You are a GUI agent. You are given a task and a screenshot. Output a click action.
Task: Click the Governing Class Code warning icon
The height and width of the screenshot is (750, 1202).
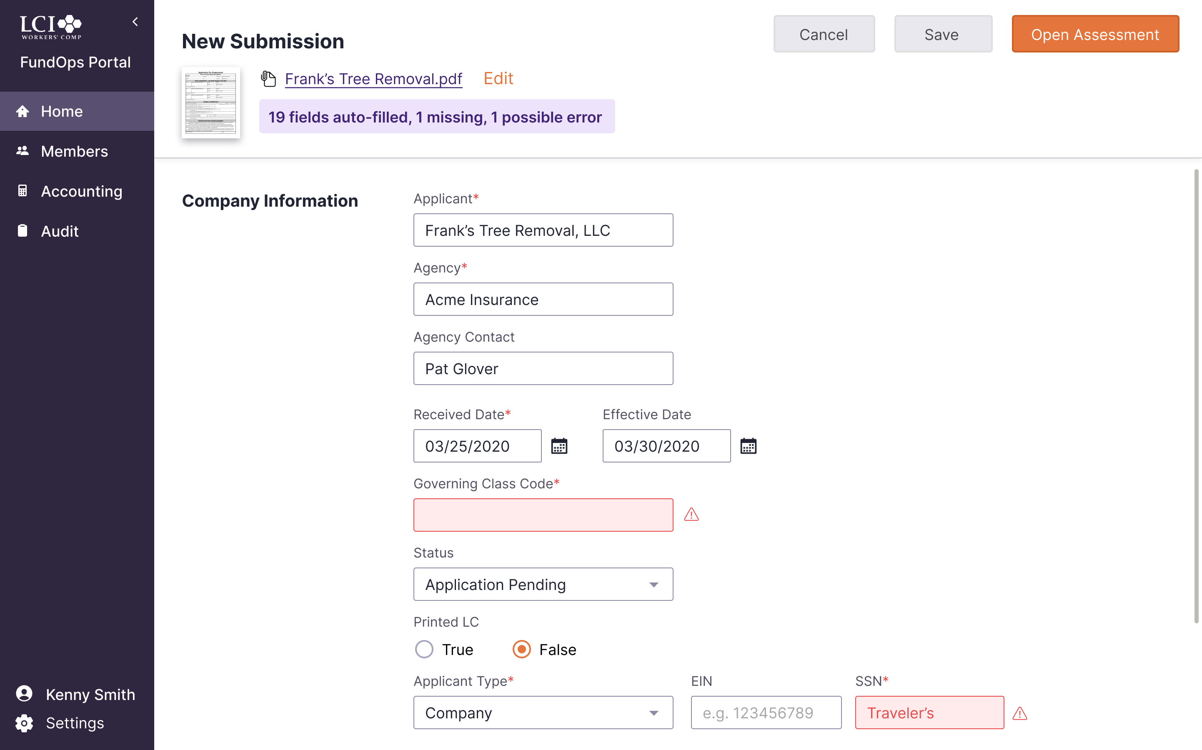pos(691,515)
